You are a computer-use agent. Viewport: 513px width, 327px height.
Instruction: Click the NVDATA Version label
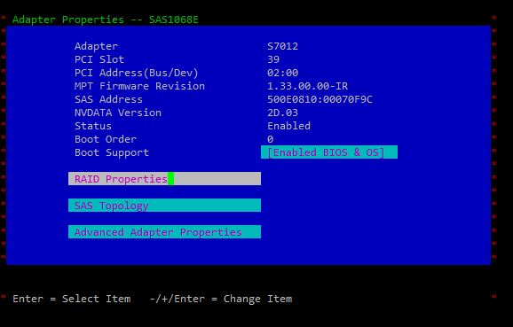click(x=118, y=113)
